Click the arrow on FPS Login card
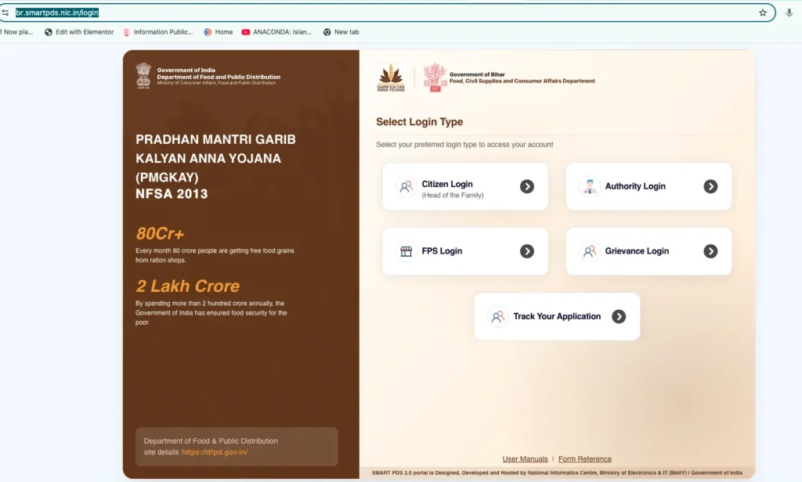The width and height of the screenshot is (802, 482). click(x=527, y=251)
